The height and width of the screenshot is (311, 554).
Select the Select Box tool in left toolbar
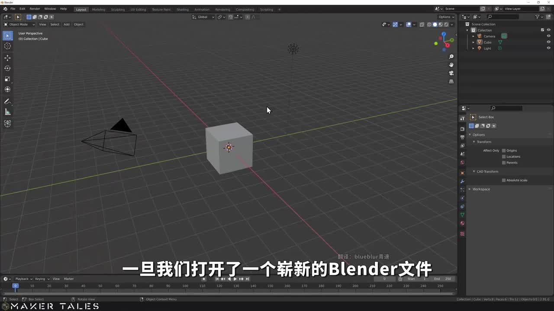click(7, 36)
